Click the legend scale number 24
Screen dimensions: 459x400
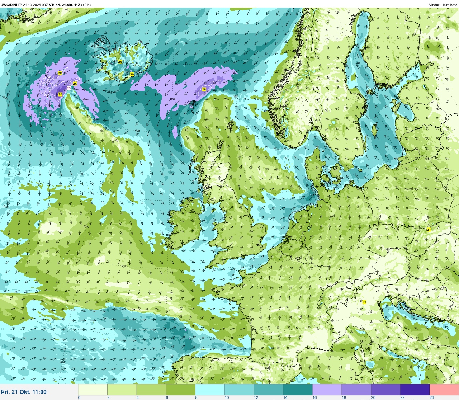[x=432, y=397]
